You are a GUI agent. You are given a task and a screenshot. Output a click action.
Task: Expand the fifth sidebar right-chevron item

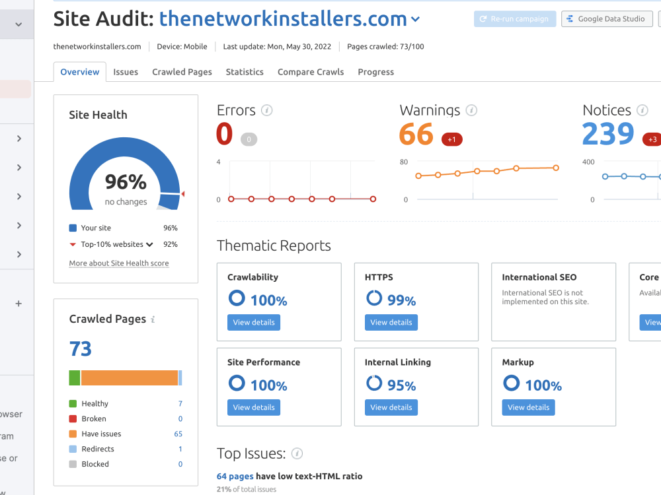point(19,254)
